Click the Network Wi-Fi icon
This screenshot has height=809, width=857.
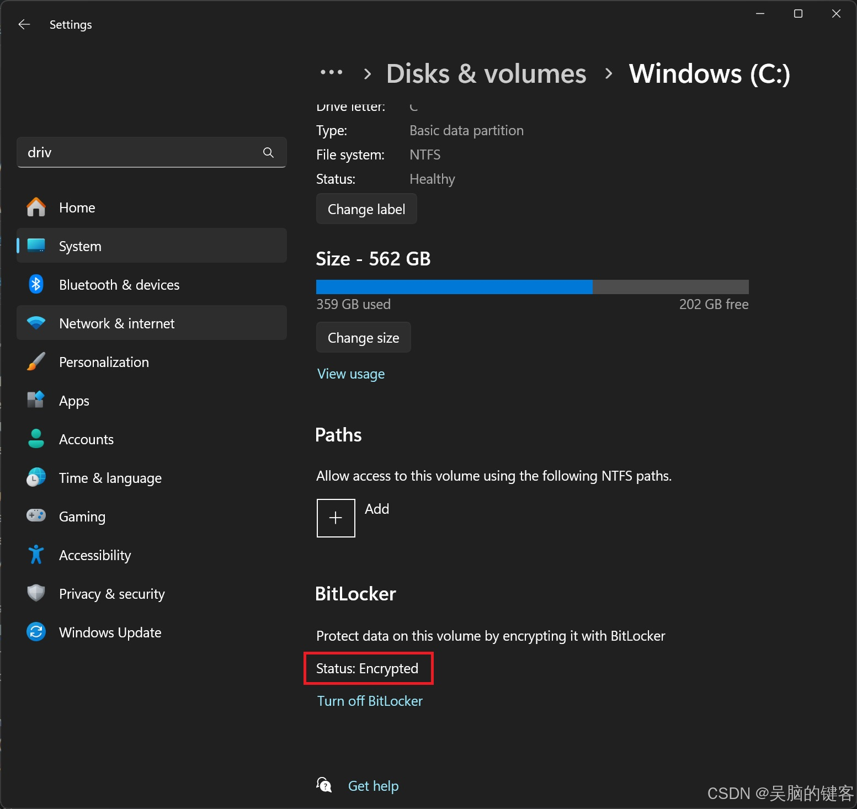[x=36, y=323]
